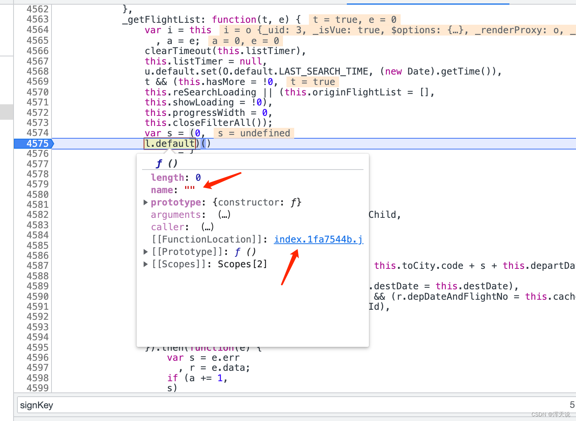This screenshot has height=421, width=576.
Task: Toggle breakpoint on line 4575
Action: pos(38,143)
